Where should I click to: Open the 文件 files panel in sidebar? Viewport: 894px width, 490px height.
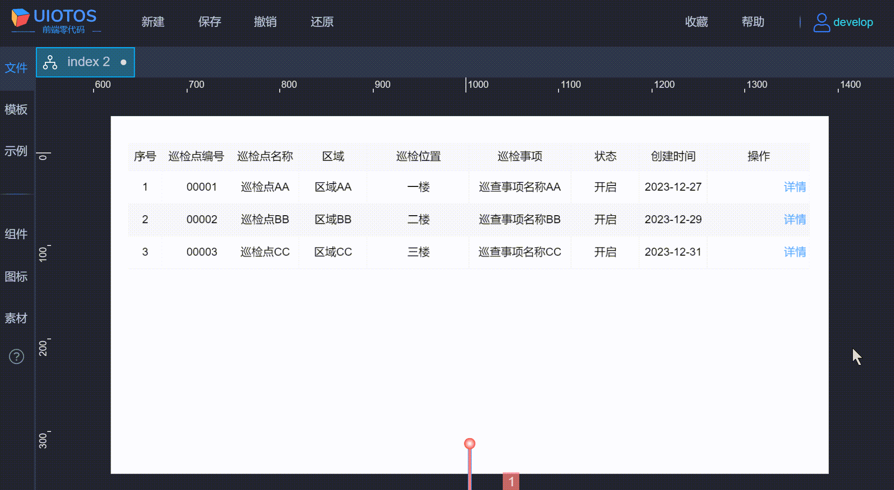coord(16,68)
